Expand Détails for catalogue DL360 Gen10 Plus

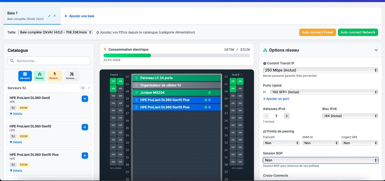[x=16, y=171]
